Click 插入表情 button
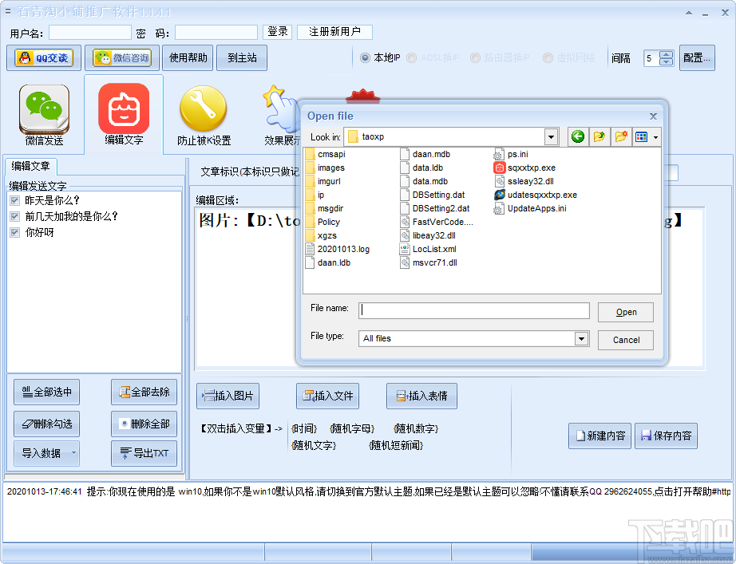Screen dimensions: 736x564 pos(421,396)
